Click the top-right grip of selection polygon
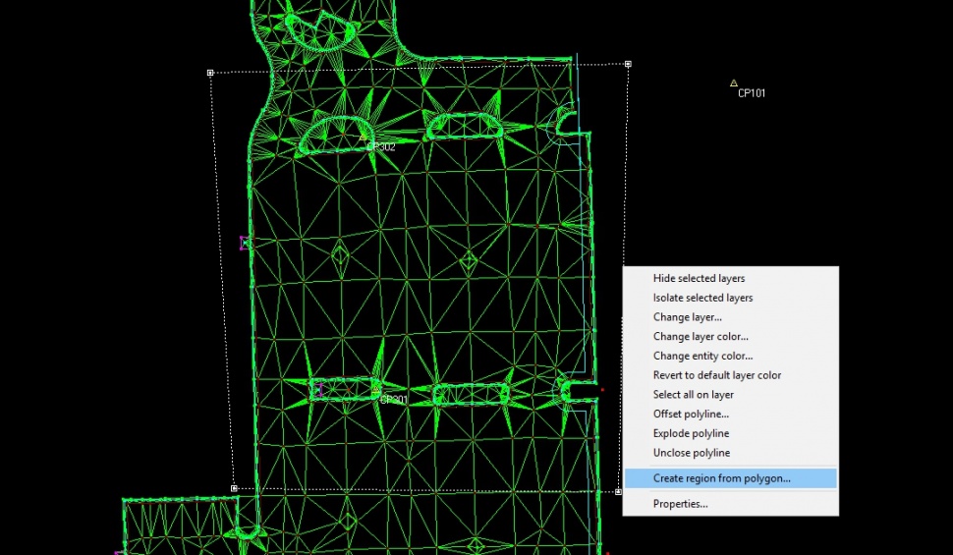Viewport: 953px width, 555px height. coord(628,64)
